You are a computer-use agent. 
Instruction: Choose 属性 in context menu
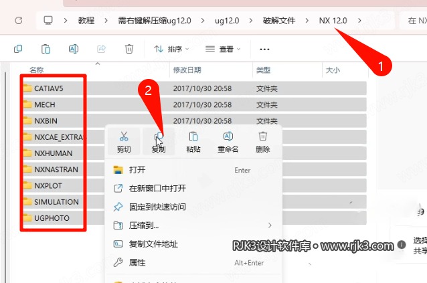point(193,262)
